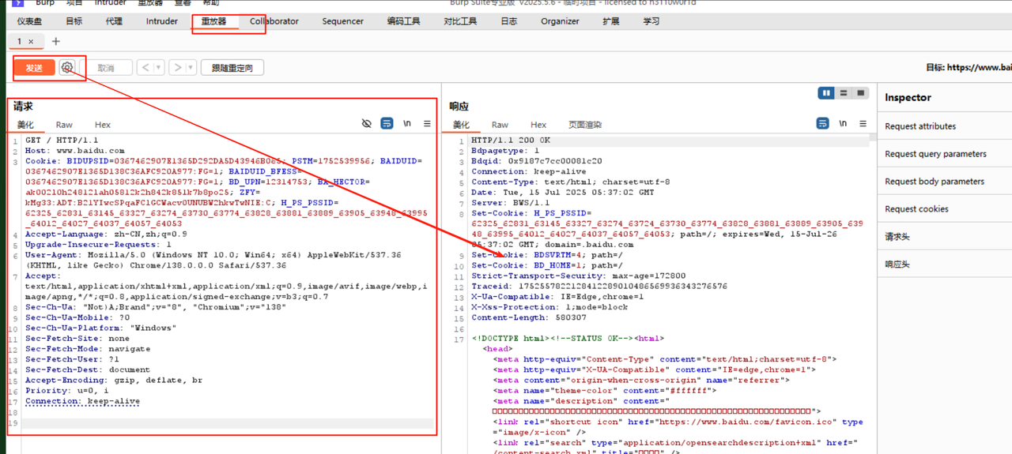The height and width of the screenshot is (454, 1012).
Task: Click the 跟随重定向 follow redirect button
Action: (232, 68)
